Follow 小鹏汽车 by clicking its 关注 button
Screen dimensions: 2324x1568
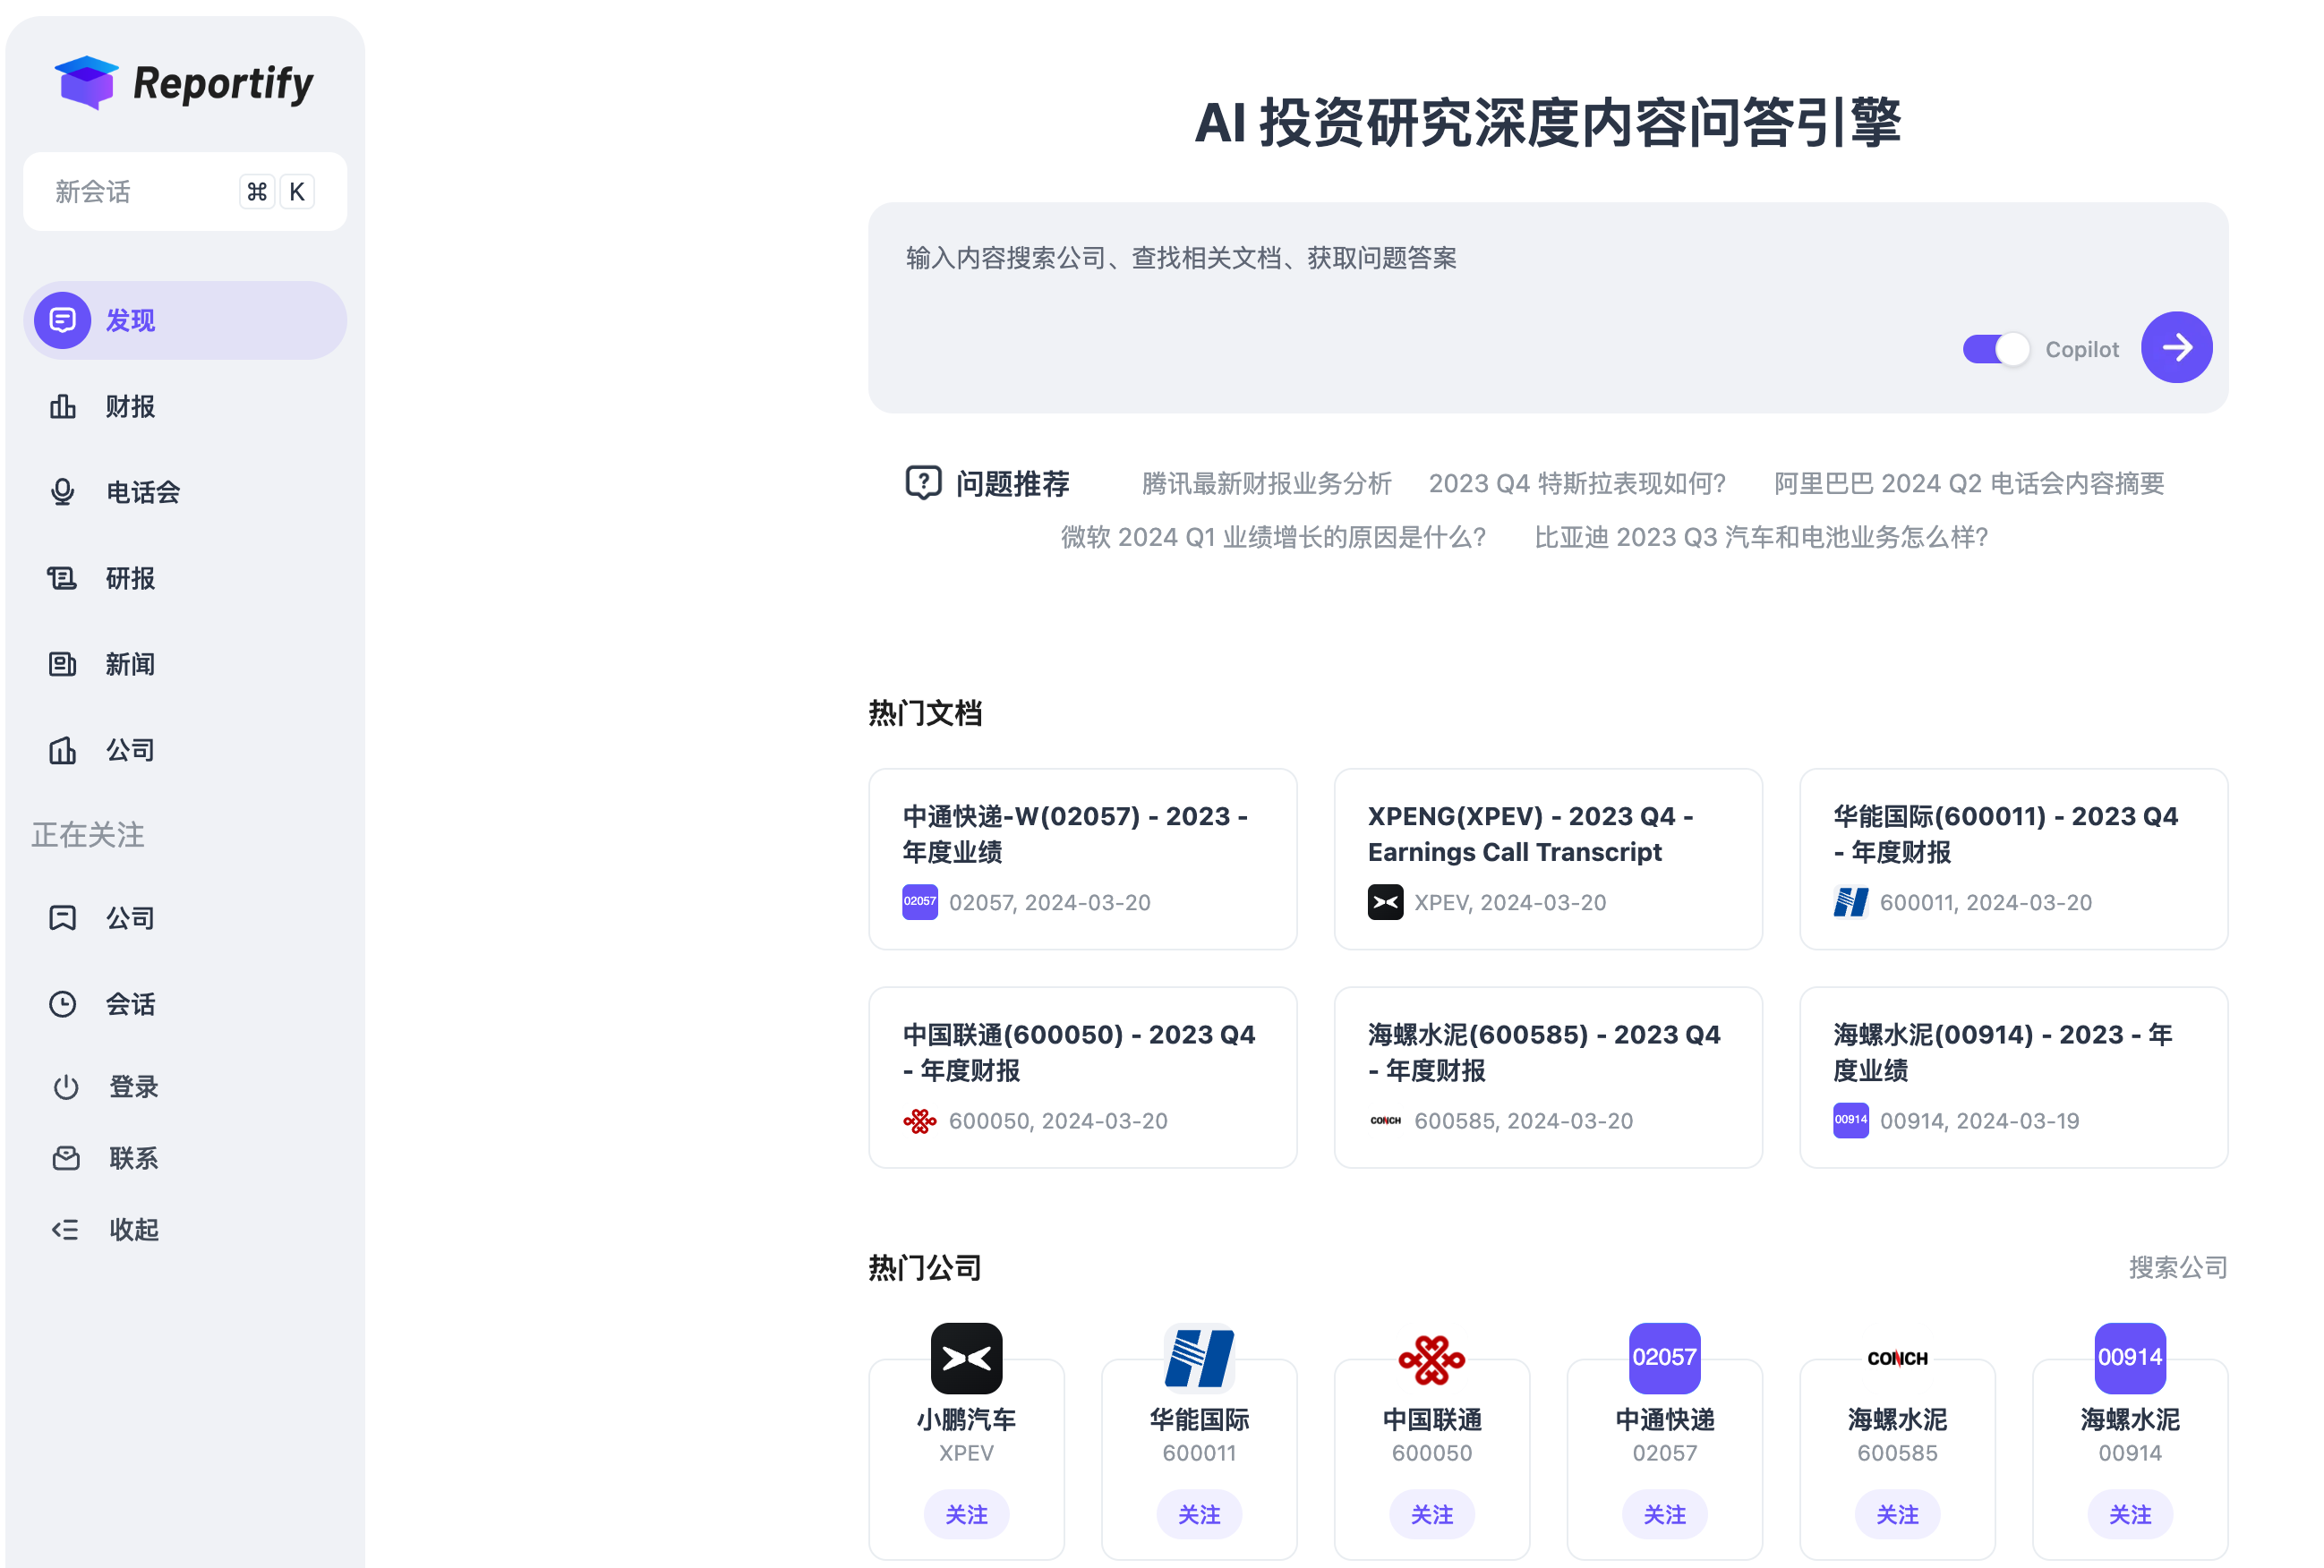tap(966, 1514)
